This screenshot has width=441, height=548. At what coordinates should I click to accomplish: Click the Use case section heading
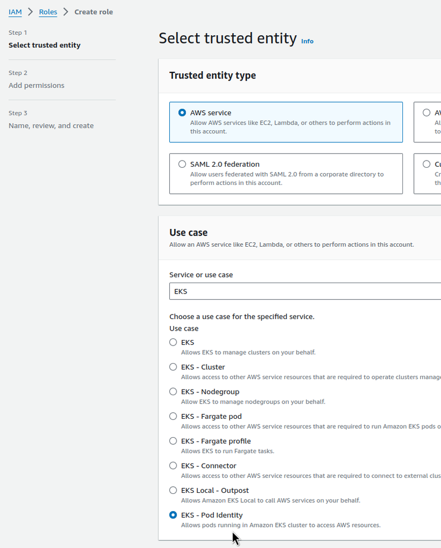pyautogui.click(x=189, y=232)
